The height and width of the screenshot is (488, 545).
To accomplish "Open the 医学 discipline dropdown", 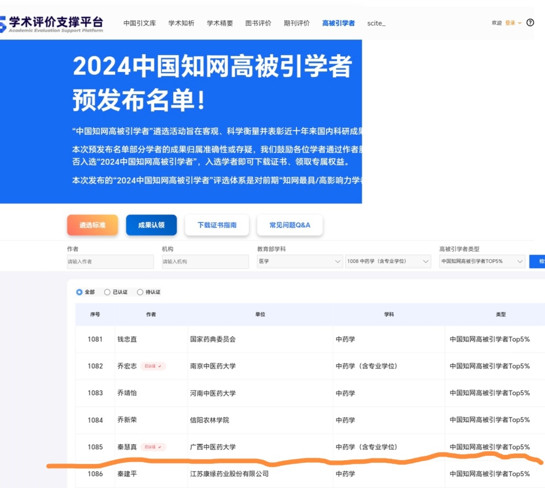I will [300, 262].
